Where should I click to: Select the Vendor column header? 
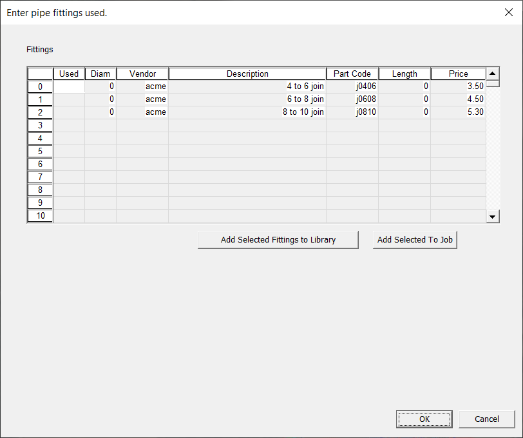point(142,74)
